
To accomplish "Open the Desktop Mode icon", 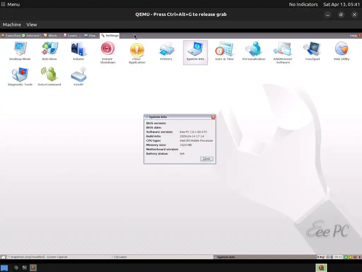I will point(20,51).
